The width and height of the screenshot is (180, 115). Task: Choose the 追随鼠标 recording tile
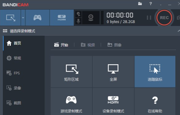tap(155, 72)
